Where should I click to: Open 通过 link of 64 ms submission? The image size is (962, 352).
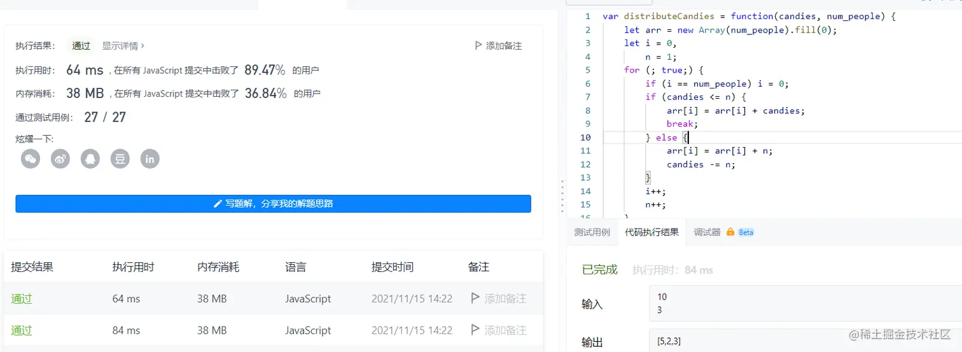click(x=22, y=299)
